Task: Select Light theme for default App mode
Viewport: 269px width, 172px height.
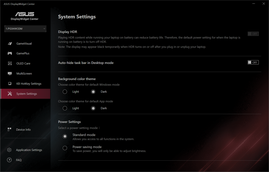Action: (65, 108)
